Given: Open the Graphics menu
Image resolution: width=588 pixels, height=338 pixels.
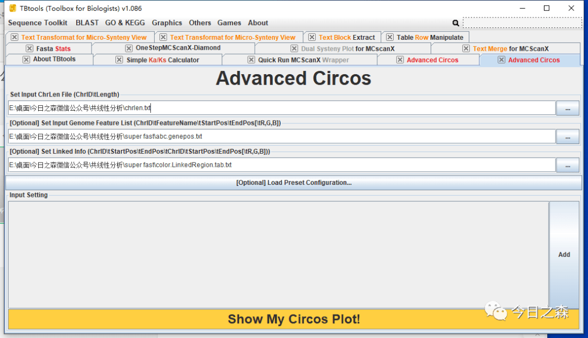Looking at the screenshot, I should 167,23.
